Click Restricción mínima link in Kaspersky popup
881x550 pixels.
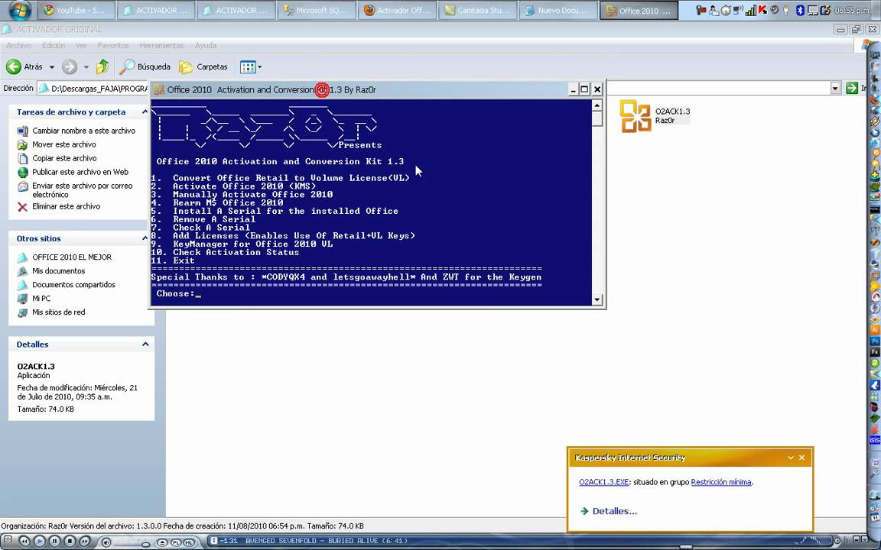click(721, 482)
